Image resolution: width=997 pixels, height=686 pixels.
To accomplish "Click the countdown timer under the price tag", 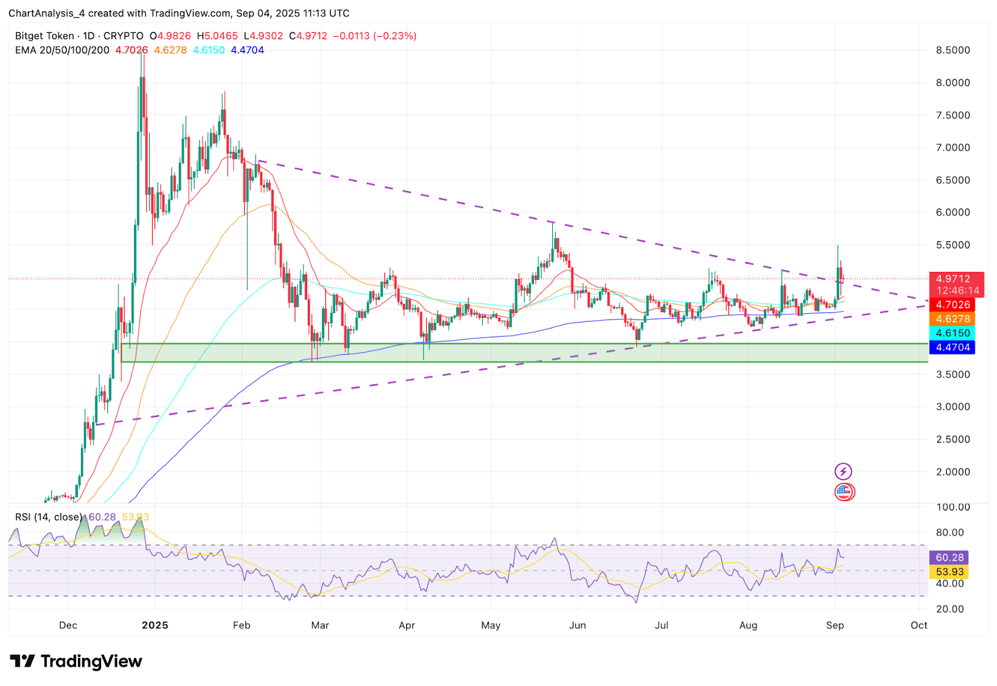I will [957, 290].
